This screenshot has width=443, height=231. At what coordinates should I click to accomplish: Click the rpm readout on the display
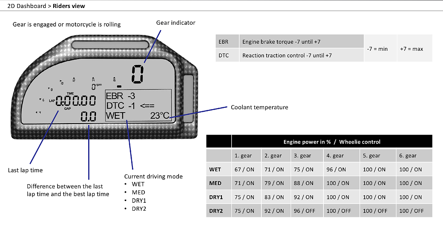(94, 86)
